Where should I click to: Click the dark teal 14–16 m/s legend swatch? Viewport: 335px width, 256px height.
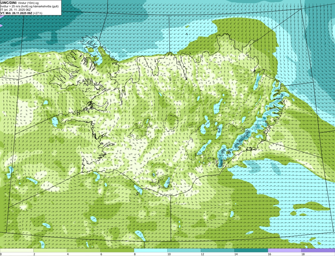pos(251,251)
